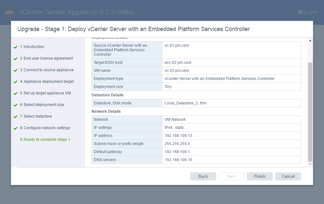324x204 pixels.
Task: Open the English language selector
Action: coord(308,12)
